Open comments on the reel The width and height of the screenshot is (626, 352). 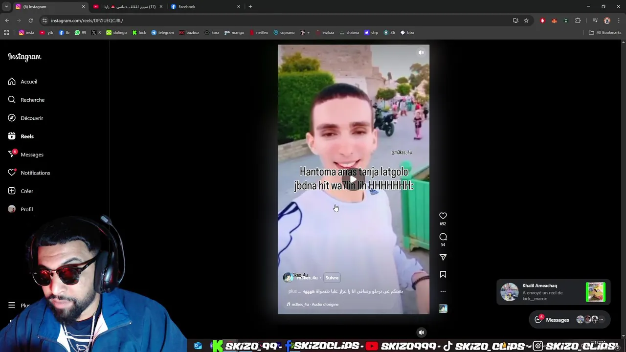[443, 237]
